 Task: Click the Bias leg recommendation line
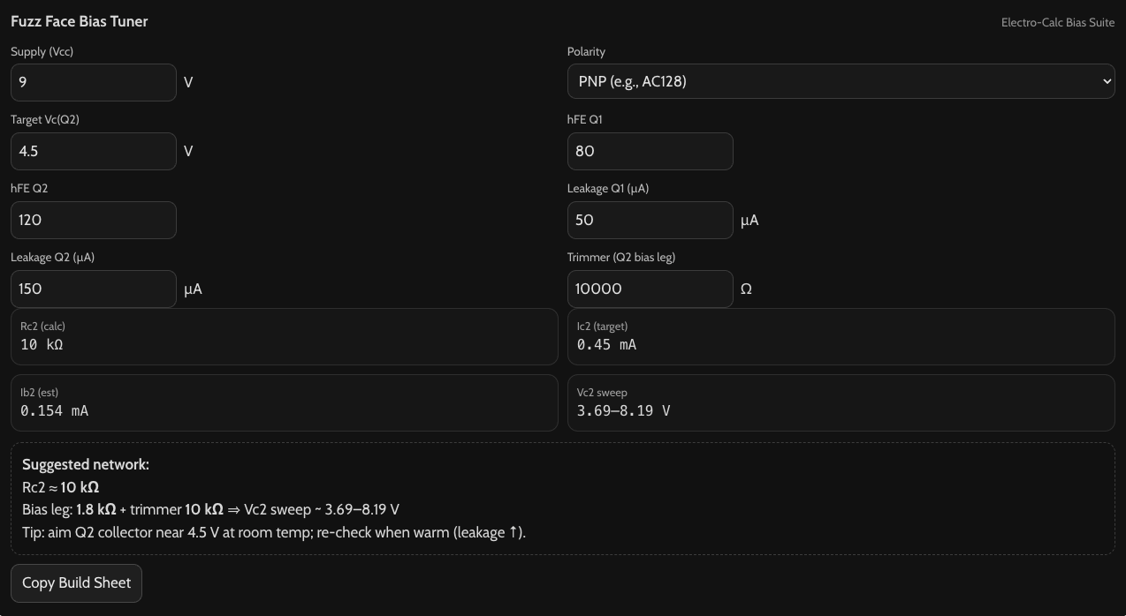click(210, 509)
